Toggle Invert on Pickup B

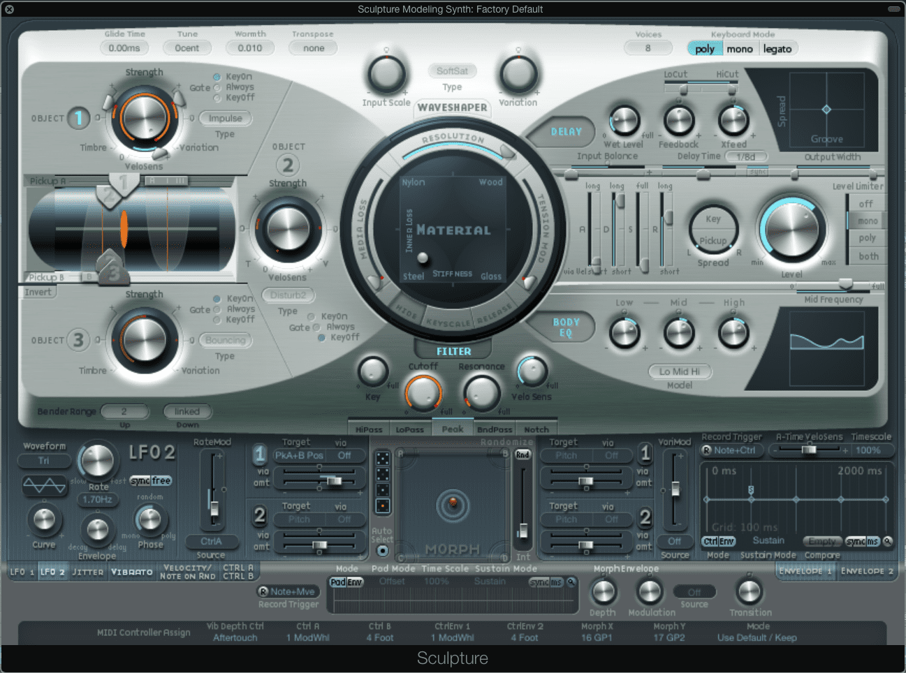pyautogui.click(x=38, y=291)
